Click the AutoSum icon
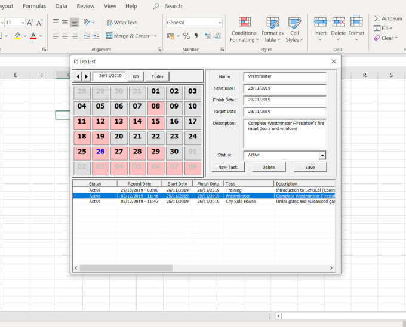 pos(377,18)
